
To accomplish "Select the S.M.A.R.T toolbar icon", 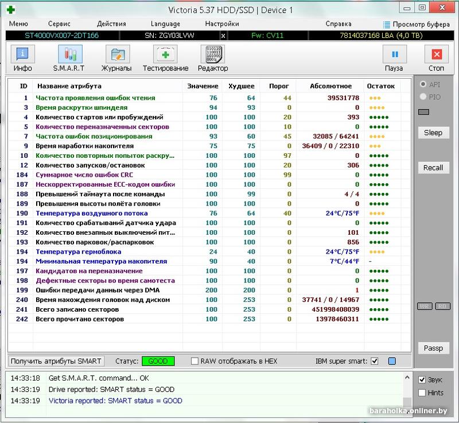I will (x=70, y=54).
